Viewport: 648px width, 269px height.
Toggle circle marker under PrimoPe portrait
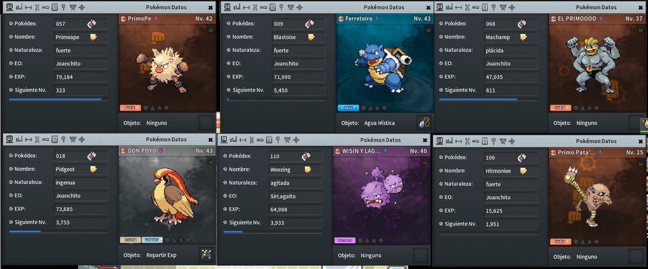146,108
